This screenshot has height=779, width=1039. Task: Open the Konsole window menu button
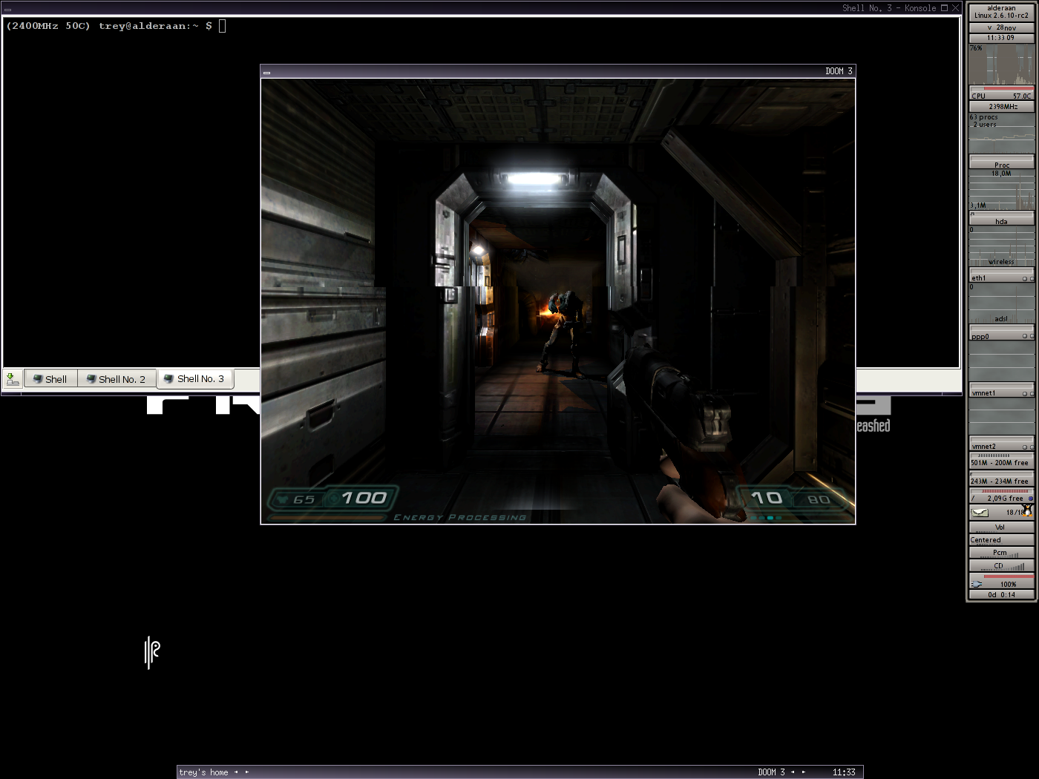7,9
